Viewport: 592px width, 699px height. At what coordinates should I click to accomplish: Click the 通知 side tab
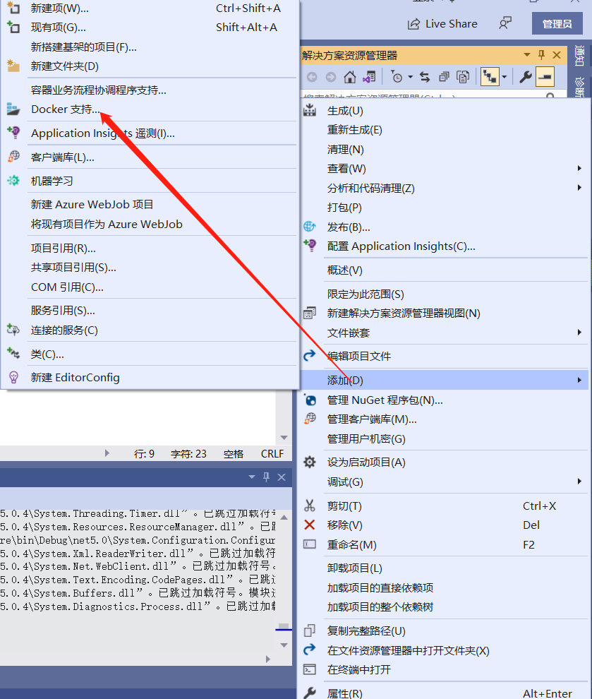[x=579, y=56]
